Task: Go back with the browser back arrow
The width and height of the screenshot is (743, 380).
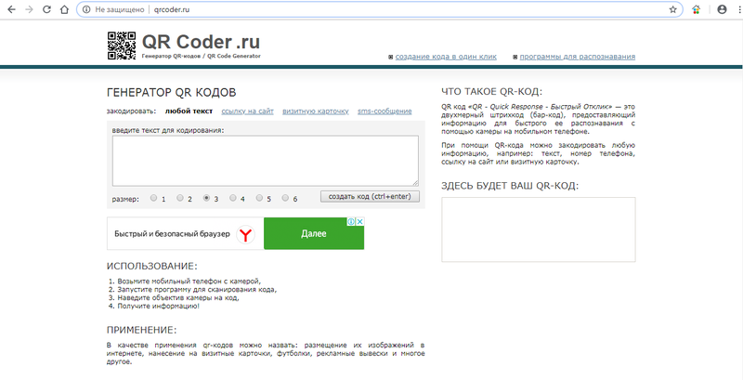Action: pos(11,9)
